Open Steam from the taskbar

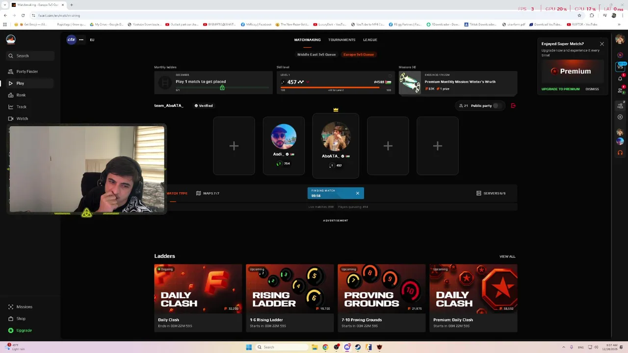(358, 347)
